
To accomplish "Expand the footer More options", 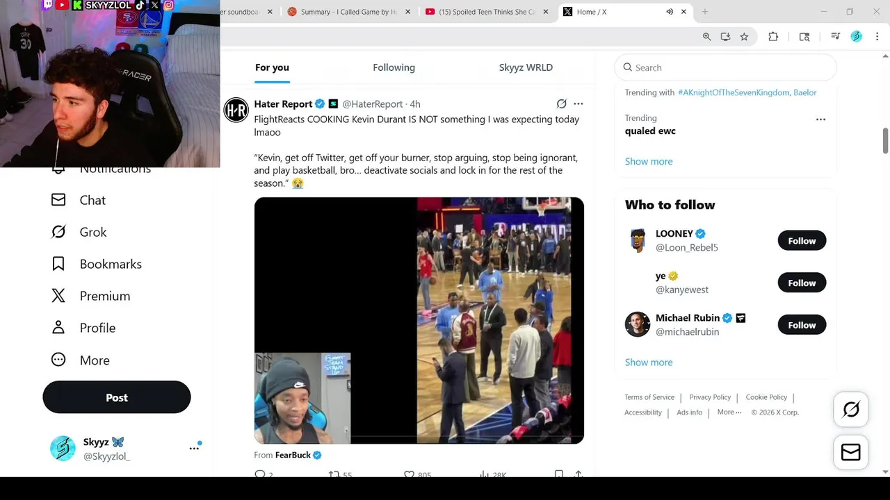I will click(x=729, y=412).
